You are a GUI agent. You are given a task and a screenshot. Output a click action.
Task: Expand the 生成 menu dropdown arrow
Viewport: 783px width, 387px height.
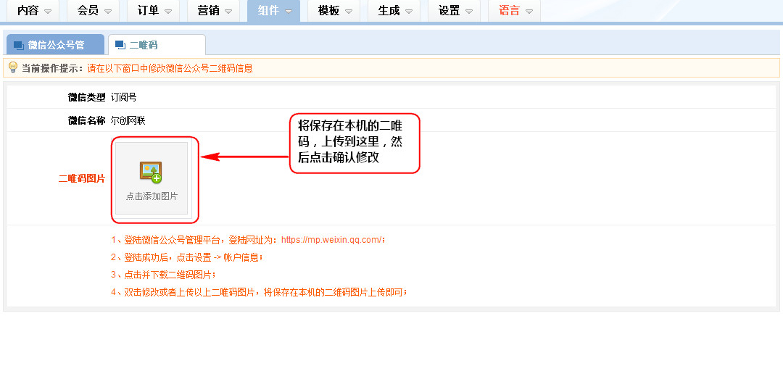pyautogui.click(x=408, y=12)
